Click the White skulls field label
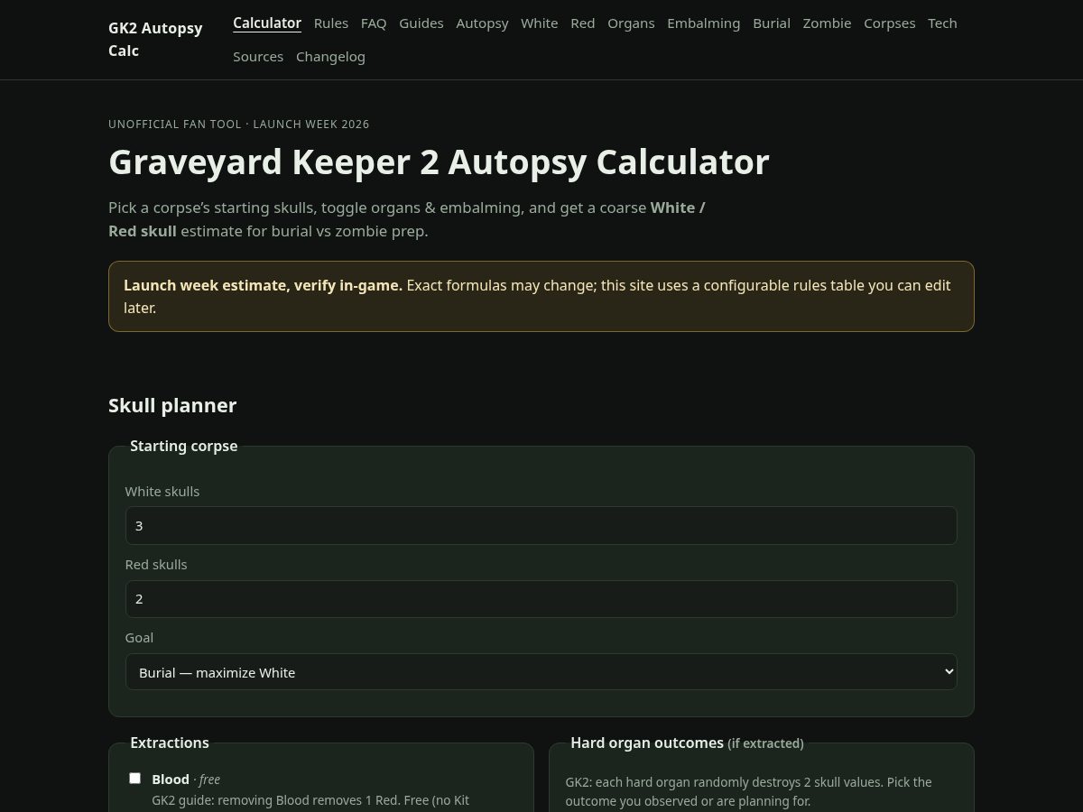Screen dimensions: 1083x812 pyautogui.click(x=162, y=492)
